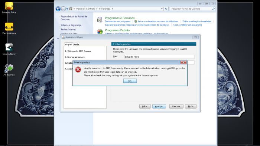Close the Control Panel window
This screenshot has height=146, width=260.
click(213, 3)
